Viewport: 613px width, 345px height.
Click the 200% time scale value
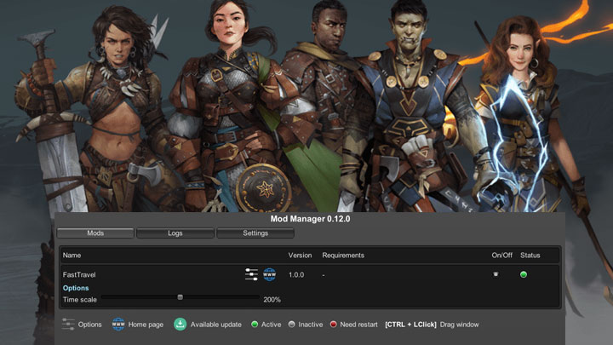coord(272,300)
